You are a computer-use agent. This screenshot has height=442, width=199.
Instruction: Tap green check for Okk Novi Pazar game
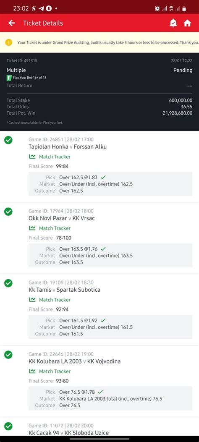pos(8,212)
